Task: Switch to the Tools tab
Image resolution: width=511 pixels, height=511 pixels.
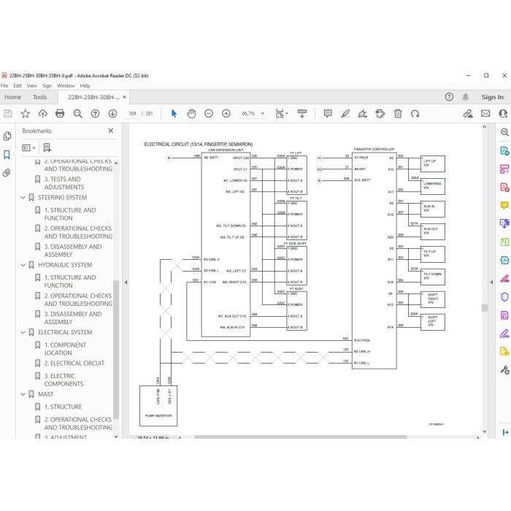Action: [39, 97]
